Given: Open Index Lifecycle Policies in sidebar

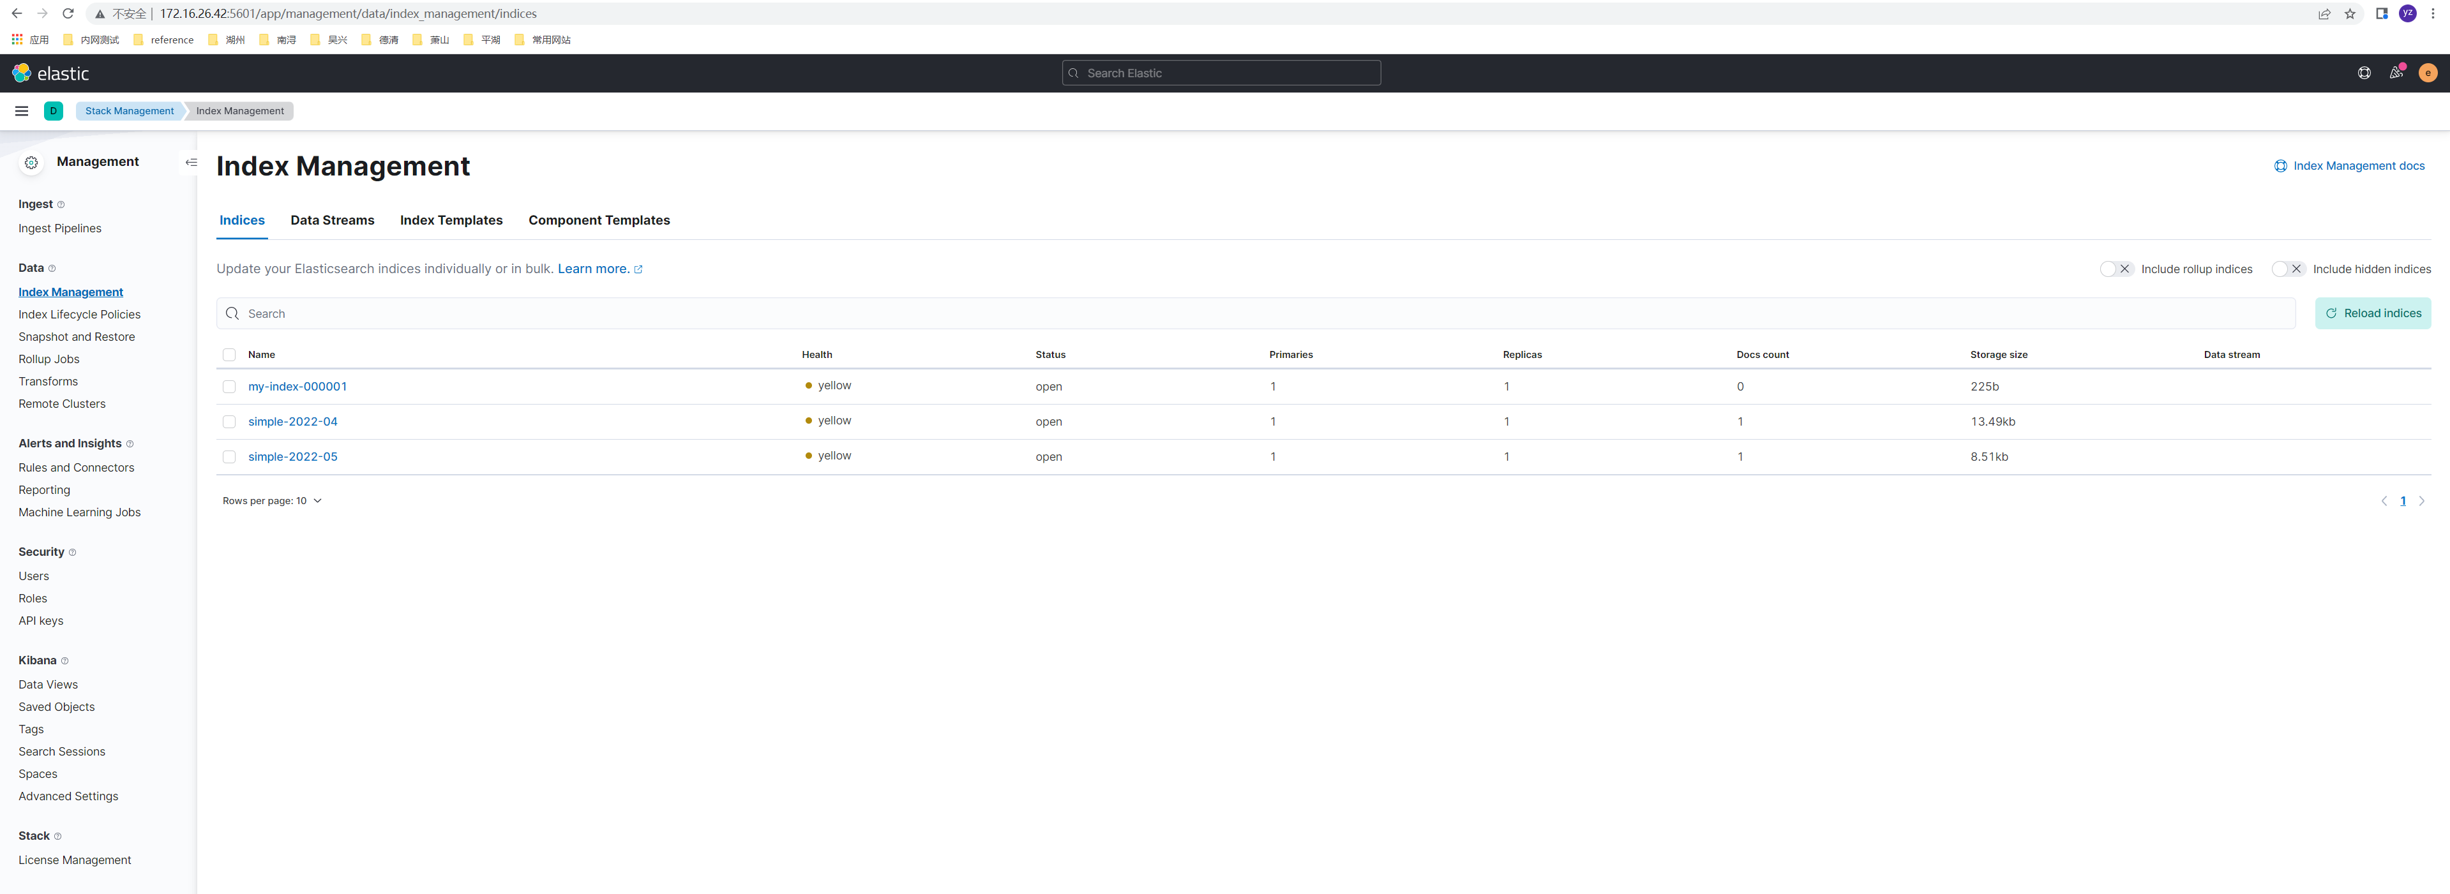Looking at the screenshot, I should (x=79, y=315).
